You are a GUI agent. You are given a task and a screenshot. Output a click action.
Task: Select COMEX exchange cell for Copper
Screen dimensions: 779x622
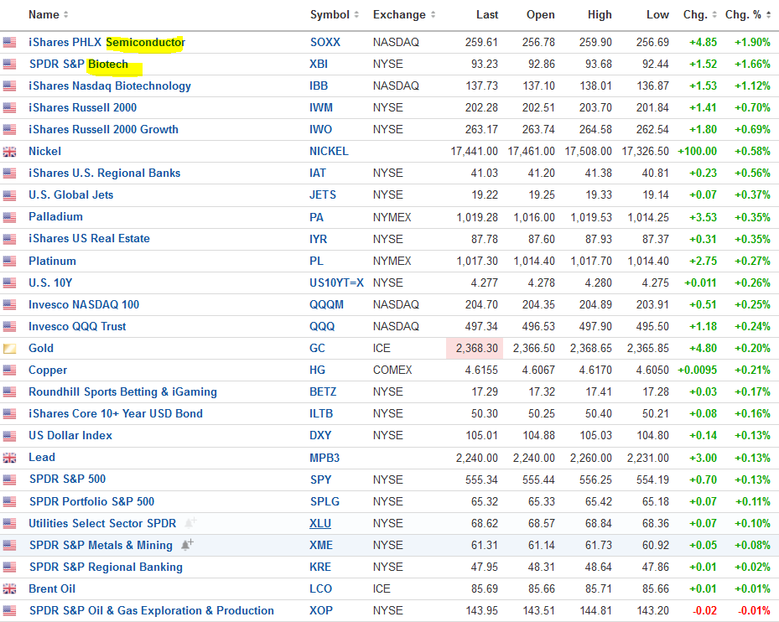[x=392, y=371]
